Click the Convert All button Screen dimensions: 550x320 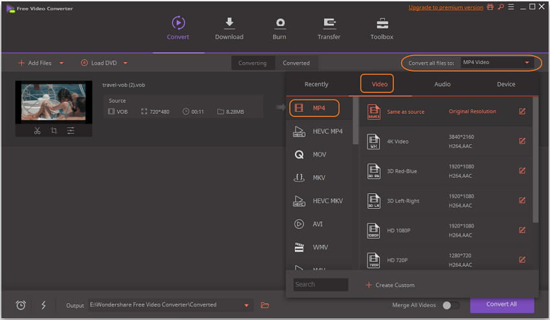pyautogui.click(x=501, y=304)
